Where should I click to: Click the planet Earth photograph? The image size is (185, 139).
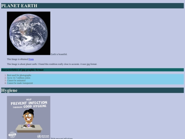point(28,33)
